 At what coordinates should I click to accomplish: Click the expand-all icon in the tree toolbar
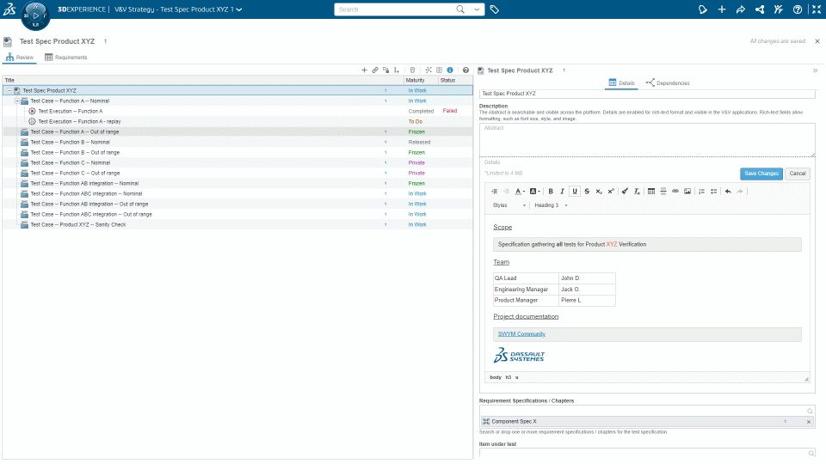[428, 70]
